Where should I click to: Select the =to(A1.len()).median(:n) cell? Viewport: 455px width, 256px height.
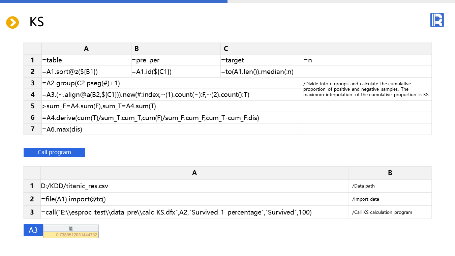coord(262,72)
